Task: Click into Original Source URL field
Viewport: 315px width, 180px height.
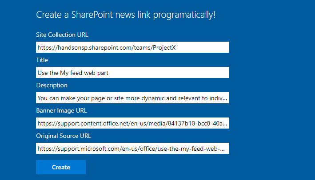Action: [132, 149]
